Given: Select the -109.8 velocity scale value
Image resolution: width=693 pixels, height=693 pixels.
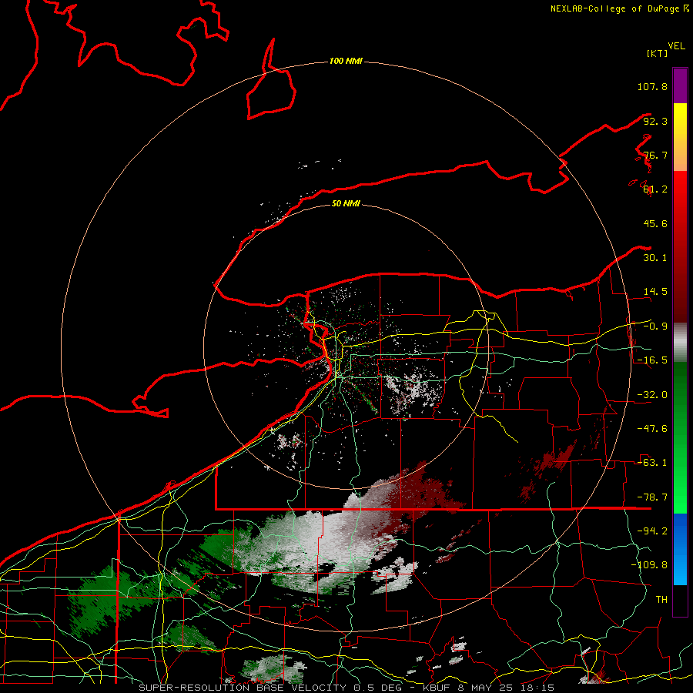Looking at the screenshot, I should [x=649, y=565].
